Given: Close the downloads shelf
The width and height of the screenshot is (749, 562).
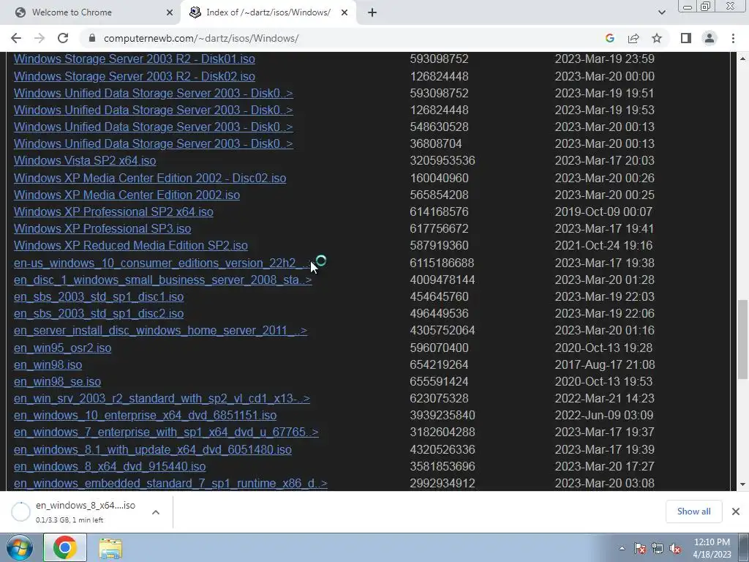Looking at the screenshot, I should [736, 512].
